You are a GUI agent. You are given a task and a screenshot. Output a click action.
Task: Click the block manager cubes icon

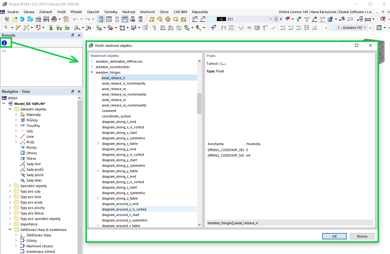click(x=30, y=19)
